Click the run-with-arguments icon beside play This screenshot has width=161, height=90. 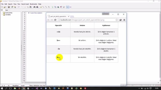point(55,7)
